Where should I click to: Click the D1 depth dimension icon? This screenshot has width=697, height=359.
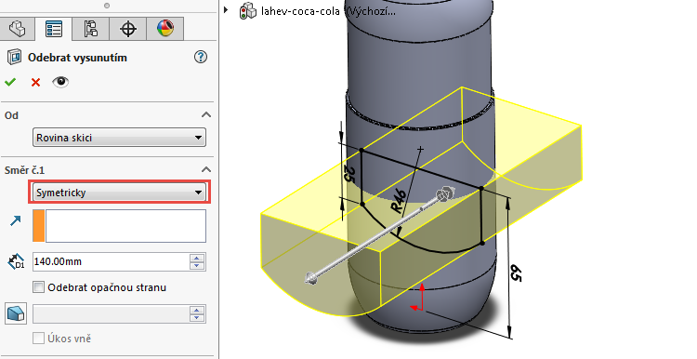(x=16, y=261)
